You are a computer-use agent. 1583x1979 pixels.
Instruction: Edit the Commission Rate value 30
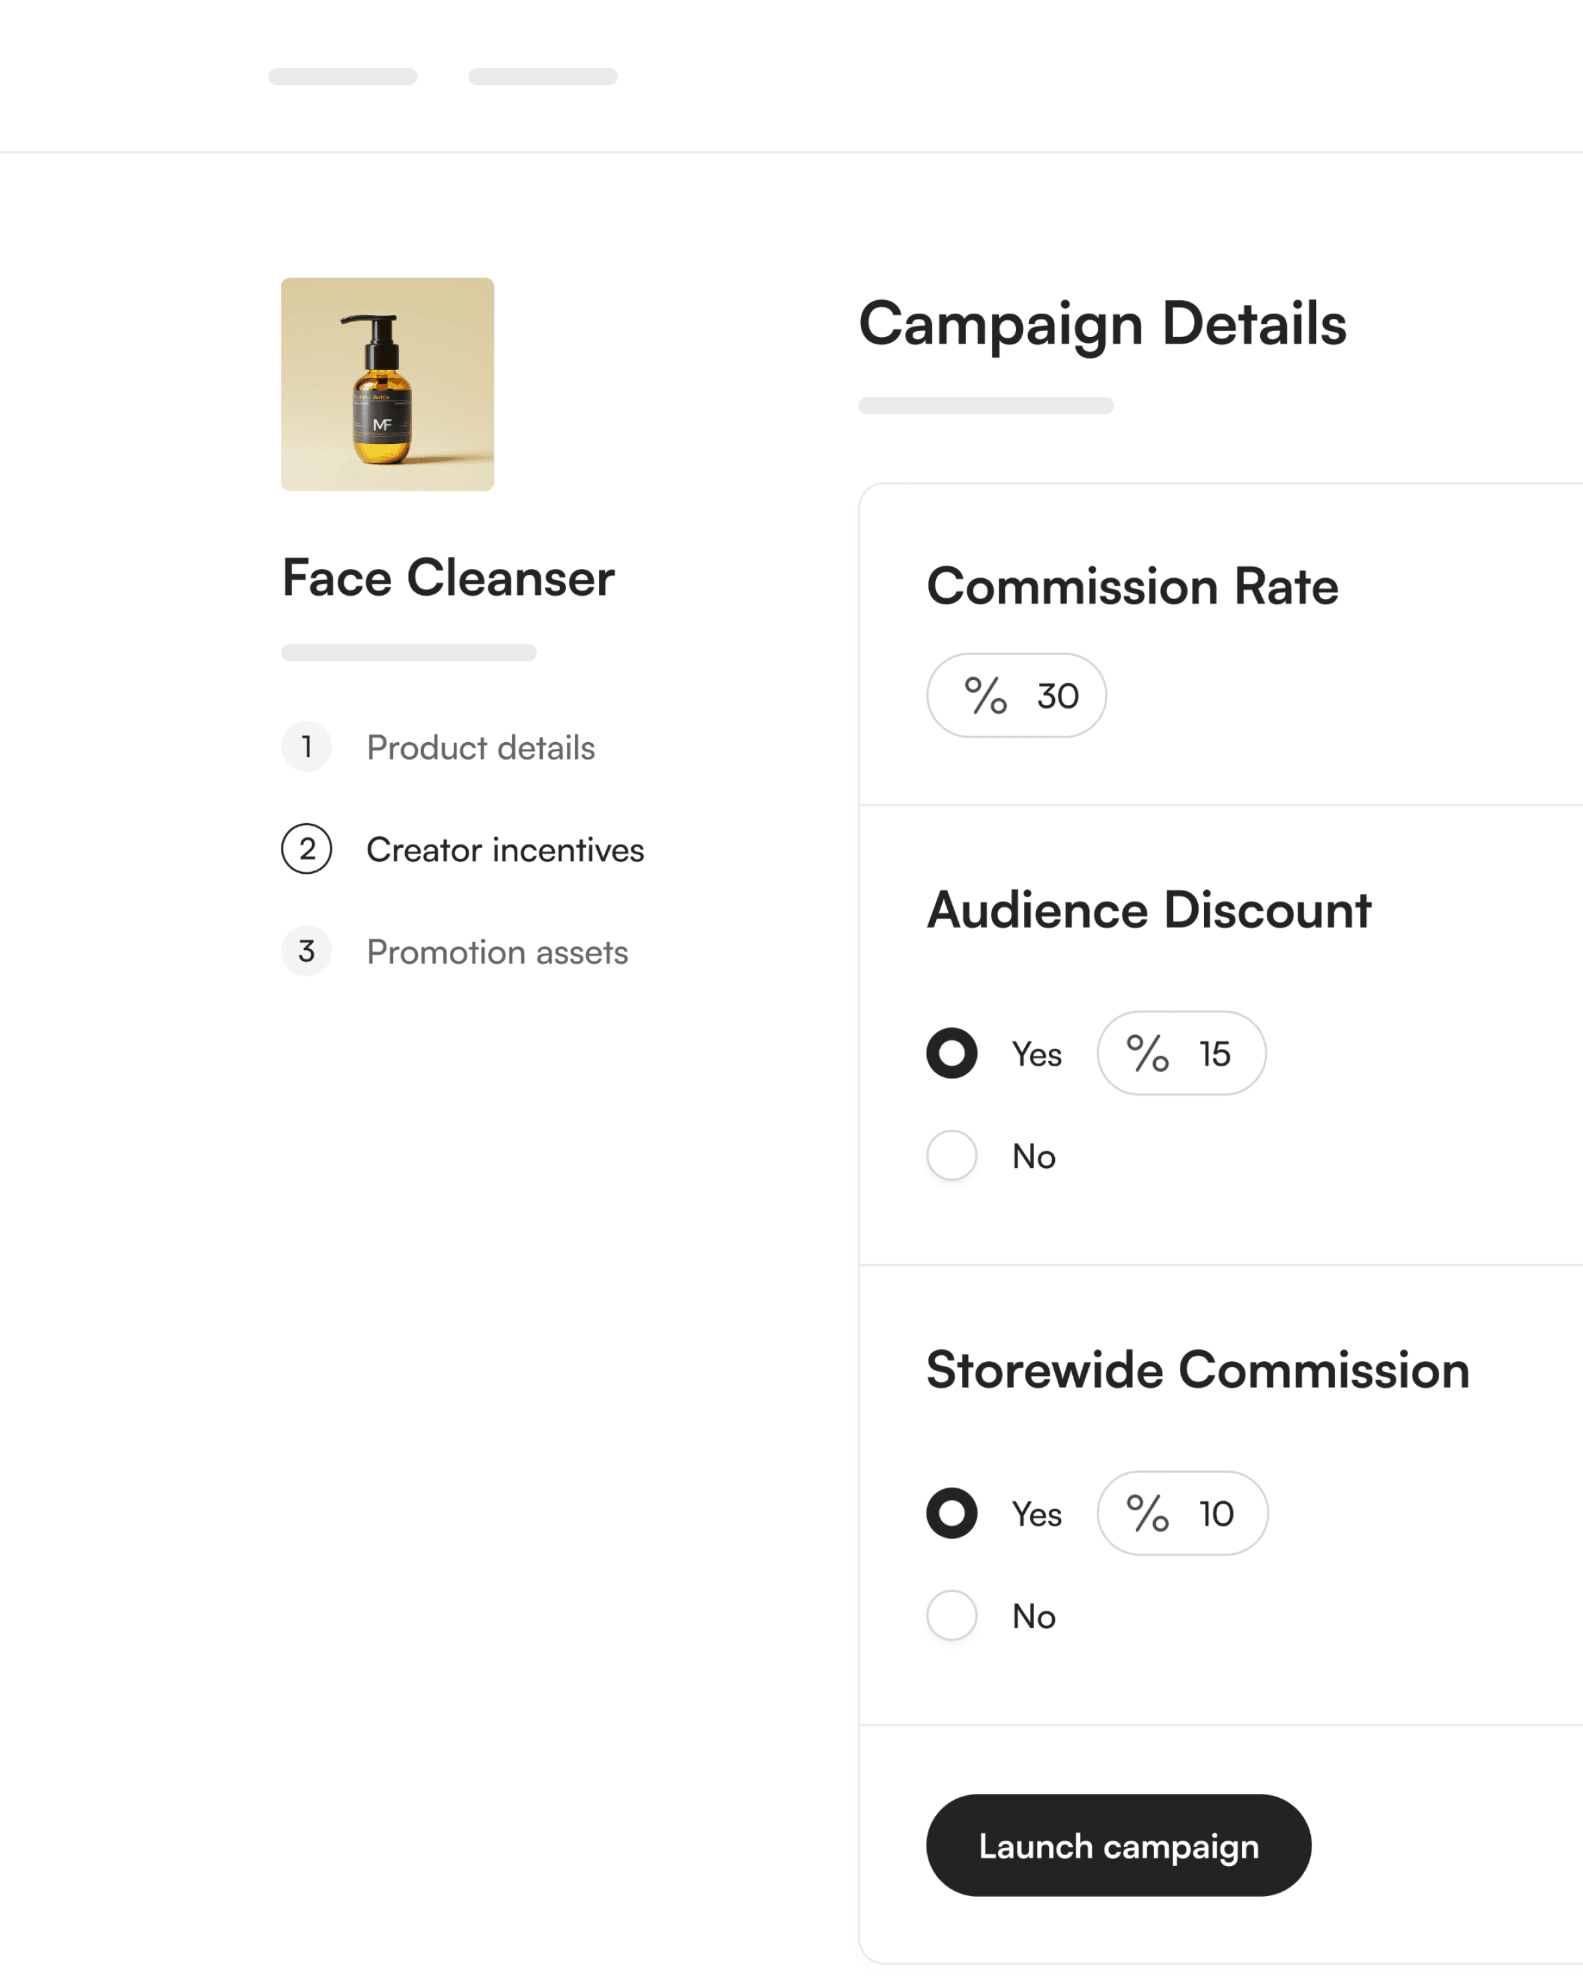pos(1058,696)
